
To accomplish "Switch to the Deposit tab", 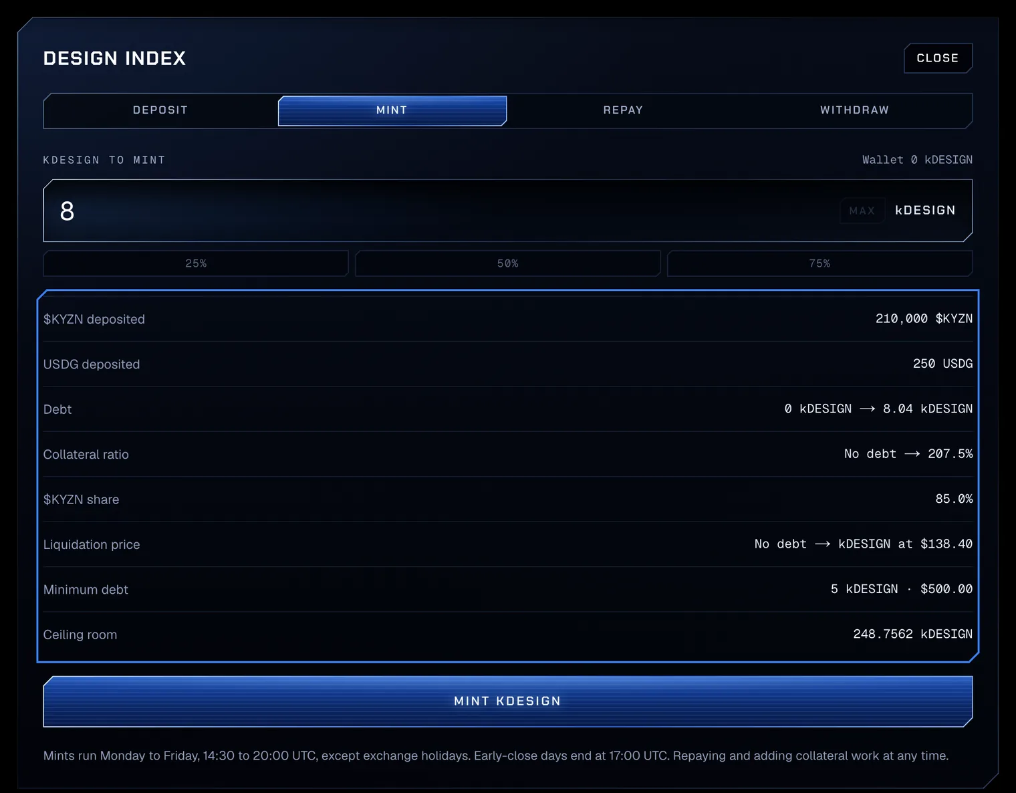I will click(x=160, y=110).
